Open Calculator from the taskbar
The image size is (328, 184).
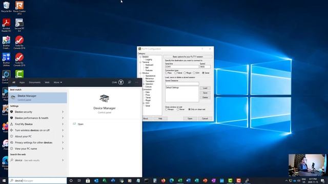pyautogui.click(x=155, y=180)
